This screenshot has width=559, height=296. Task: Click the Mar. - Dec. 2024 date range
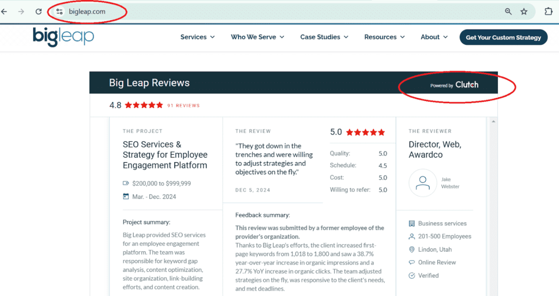pos(154,197)
